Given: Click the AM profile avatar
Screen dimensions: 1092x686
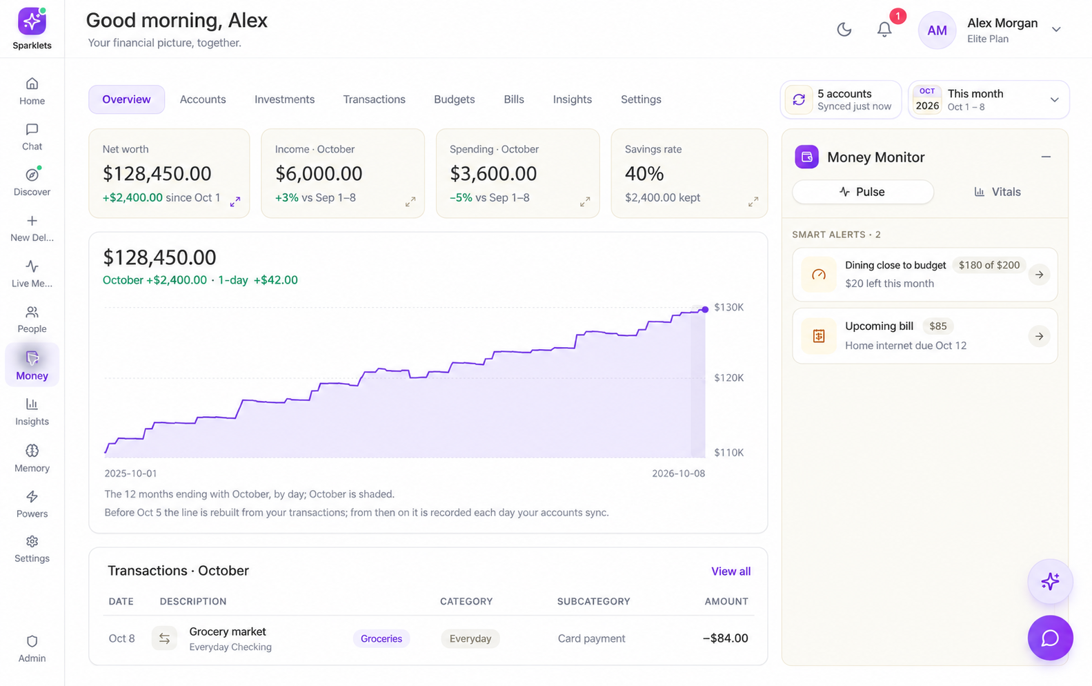Looking at the screenshot, I should [937, 30].
